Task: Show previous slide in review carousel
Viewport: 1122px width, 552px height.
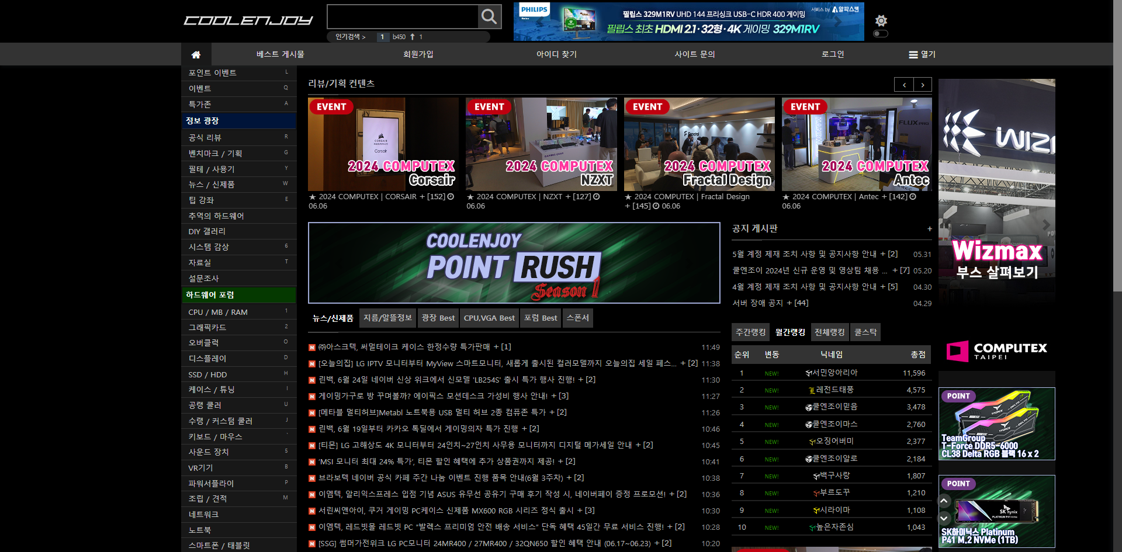Action: click(x=904, y=85)
